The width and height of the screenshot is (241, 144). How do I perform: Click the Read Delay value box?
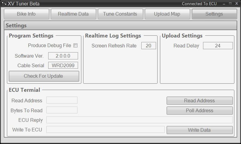[218, 46]
